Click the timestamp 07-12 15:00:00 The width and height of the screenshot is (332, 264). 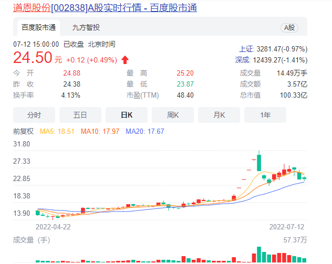tap(36, 45)
